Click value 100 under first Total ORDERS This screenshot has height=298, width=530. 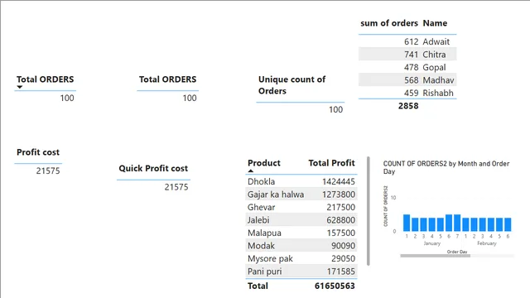tap(67, 98)
